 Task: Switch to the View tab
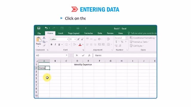121,33
